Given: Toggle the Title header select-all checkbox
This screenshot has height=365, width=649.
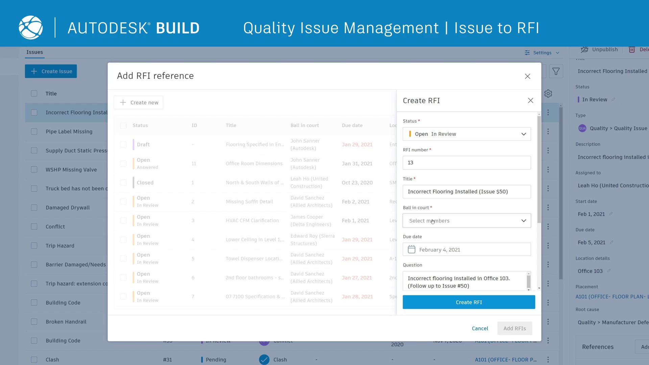Looking at the screenshot, I should 34,94.
